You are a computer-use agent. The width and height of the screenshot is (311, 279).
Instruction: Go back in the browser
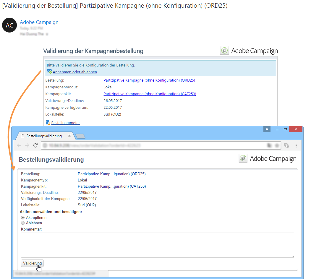[19, 145]
